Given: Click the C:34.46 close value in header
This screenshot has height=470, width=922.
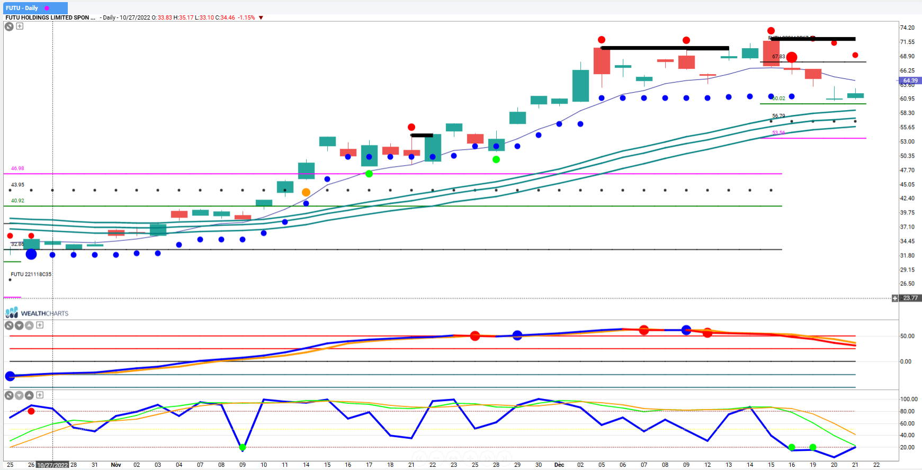Looking at the screenshot, I should pos(225,17).
